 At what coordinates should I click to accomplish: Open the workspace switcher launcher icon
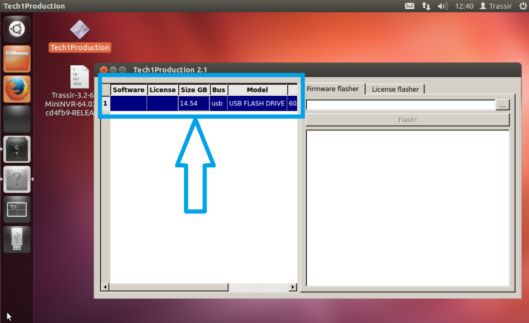coord(17,209)
